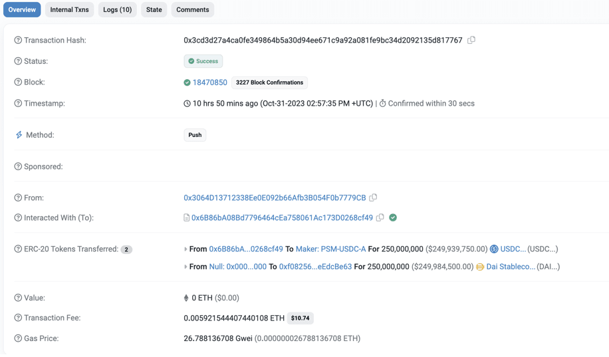609x357 pixels.
Task: Click the $10.74 transaction fee badge
Action: [x=301, y=318]
